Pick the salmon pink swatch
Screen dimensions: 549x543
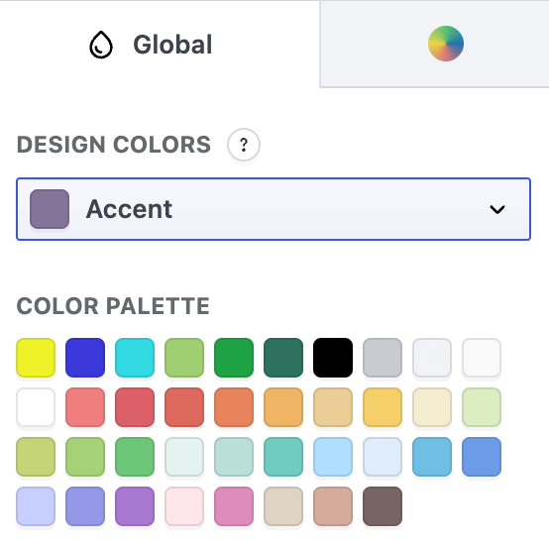tap(85, 407)
